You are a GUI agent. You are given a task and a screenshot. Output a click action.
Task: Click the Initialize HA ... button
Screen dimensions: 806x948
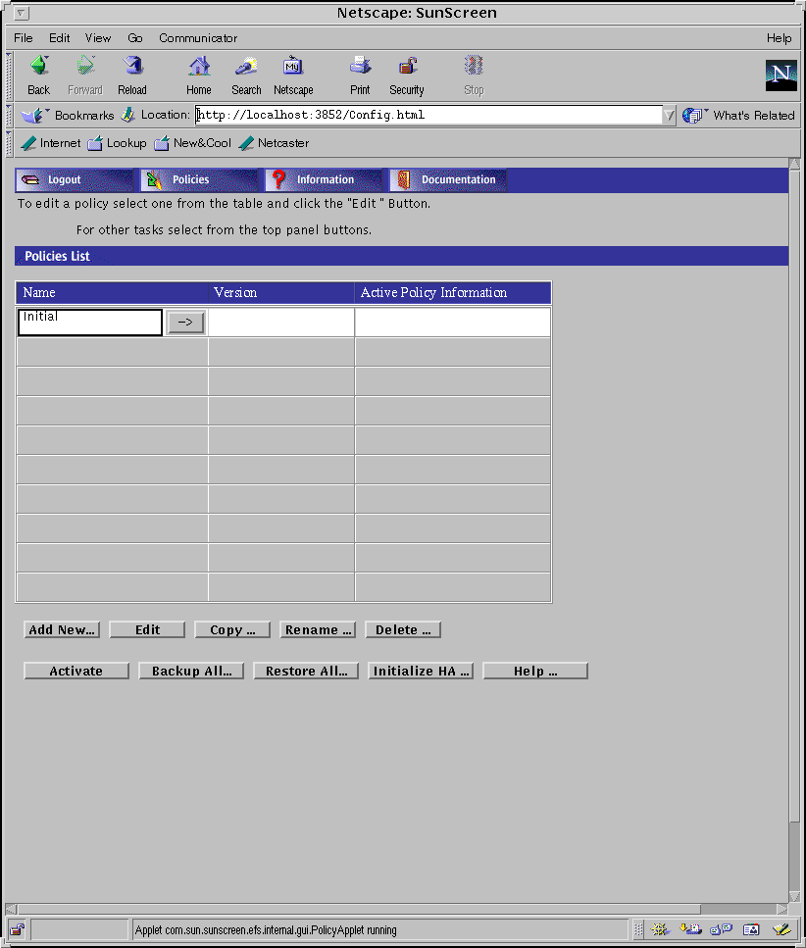tap(421, 671)
